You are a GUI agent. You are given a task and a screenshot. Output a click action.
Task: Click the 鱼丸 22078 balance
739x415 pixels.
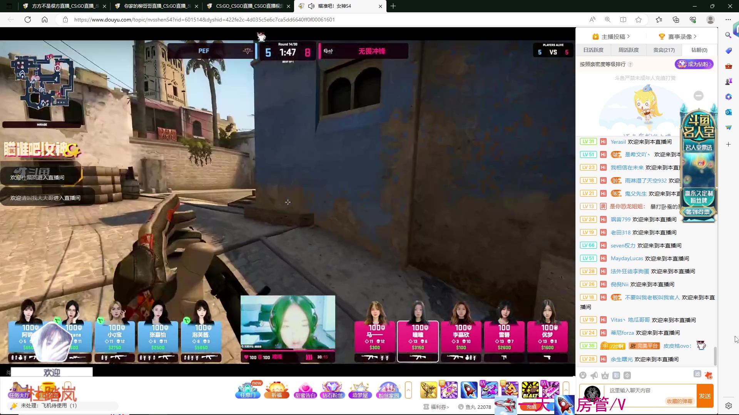coord(475,407)
